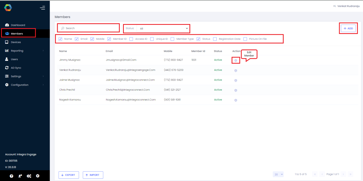Image resolution: width=363 pixels, height=181 pixels.
Task: Open the Reporting section icon
Action: (7, 50)
